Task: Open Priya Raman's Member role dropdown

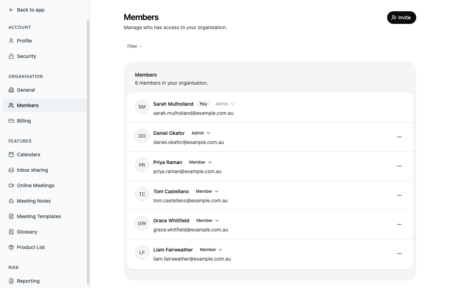Action: coord(200,162)
